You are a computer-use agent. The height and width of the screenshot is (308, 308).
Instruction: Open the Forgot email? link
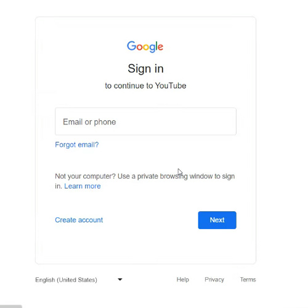coord(77,145)
